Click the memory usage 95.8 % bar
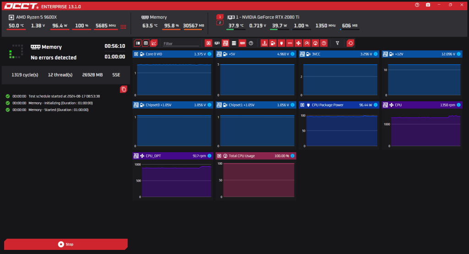Viewport: 469px width, 254px height. tap(171, 26)
